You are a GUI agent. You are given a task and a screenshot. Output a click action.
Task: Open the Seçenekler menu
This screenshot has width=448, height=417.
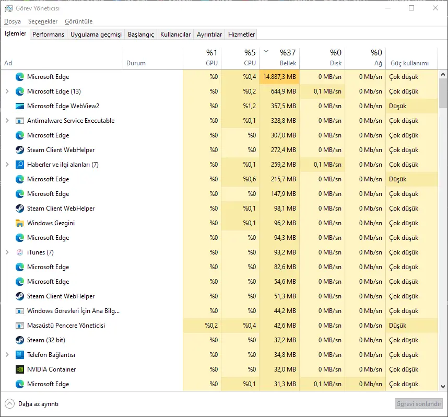click(43, 21)
